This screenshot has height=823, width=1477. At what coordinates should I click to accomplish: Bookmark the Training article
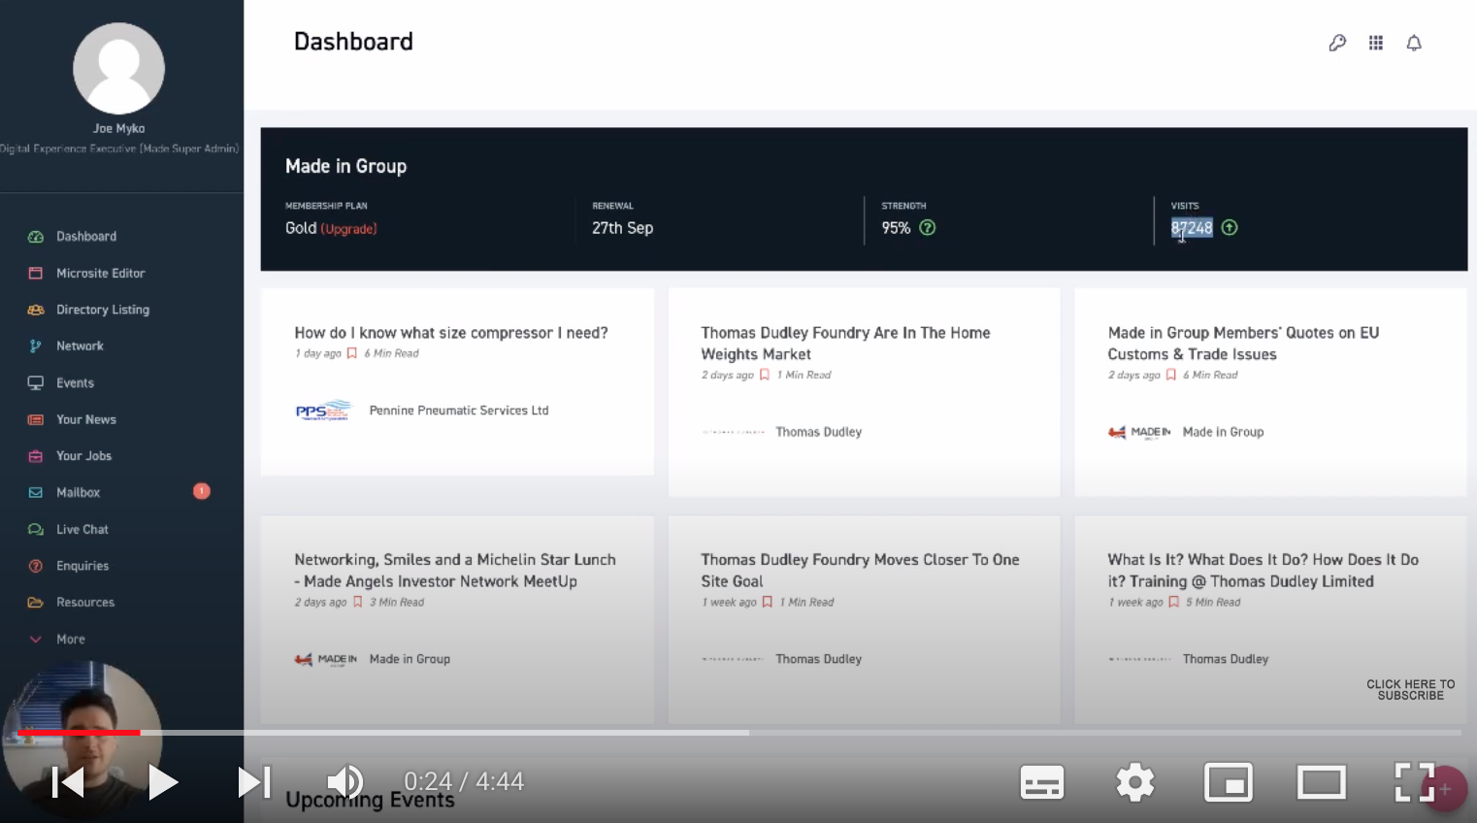pos(1174,602)
